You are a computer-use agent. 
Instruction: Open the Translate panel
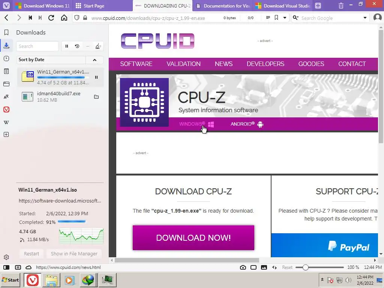(6, 97)
